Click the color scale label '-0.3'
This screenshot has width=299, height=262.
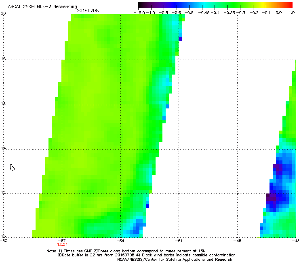coord(241,13)
